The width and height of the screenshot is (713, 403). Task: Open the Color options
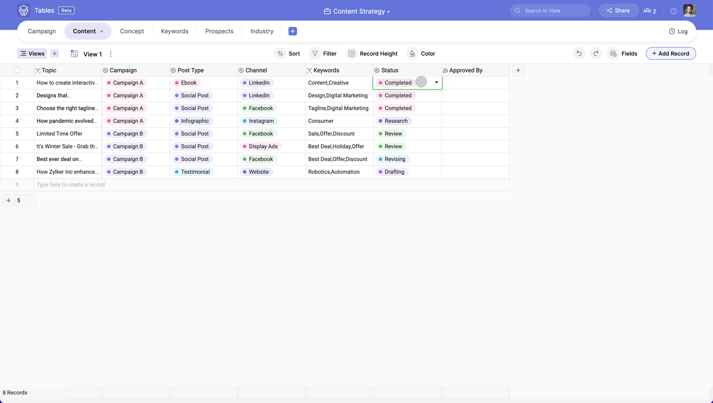point(421,53)
